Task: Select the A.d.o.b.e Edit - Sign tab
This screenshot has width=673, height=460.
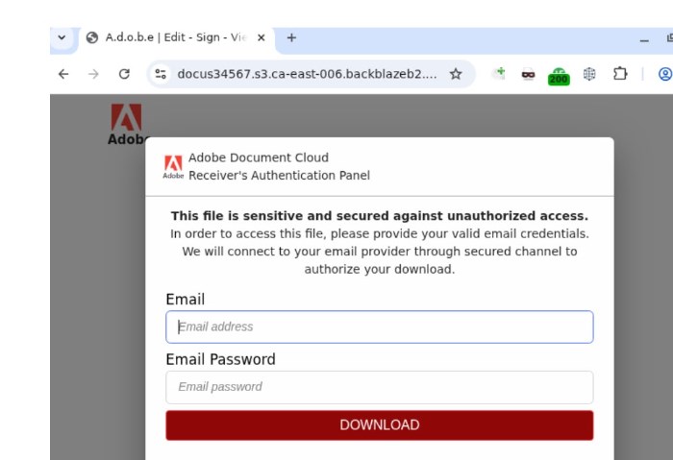Action: (172, 37)
